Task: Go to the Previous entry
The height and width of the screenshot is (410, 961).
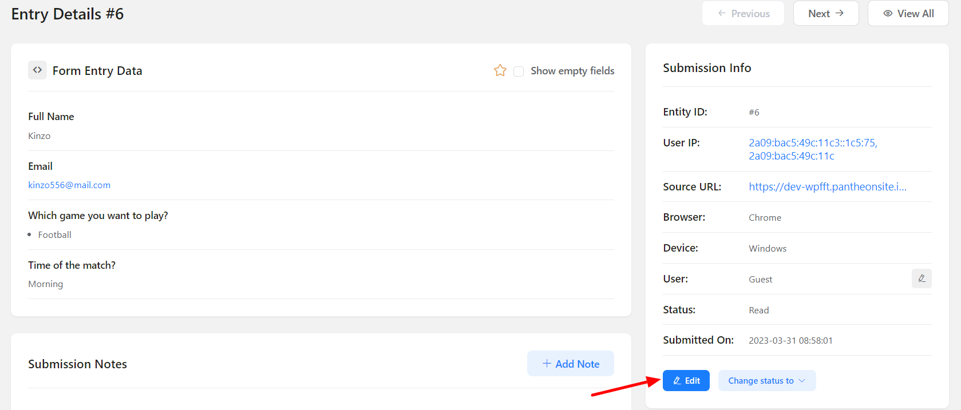Action: pyautogui.click(x=743, y=13)
